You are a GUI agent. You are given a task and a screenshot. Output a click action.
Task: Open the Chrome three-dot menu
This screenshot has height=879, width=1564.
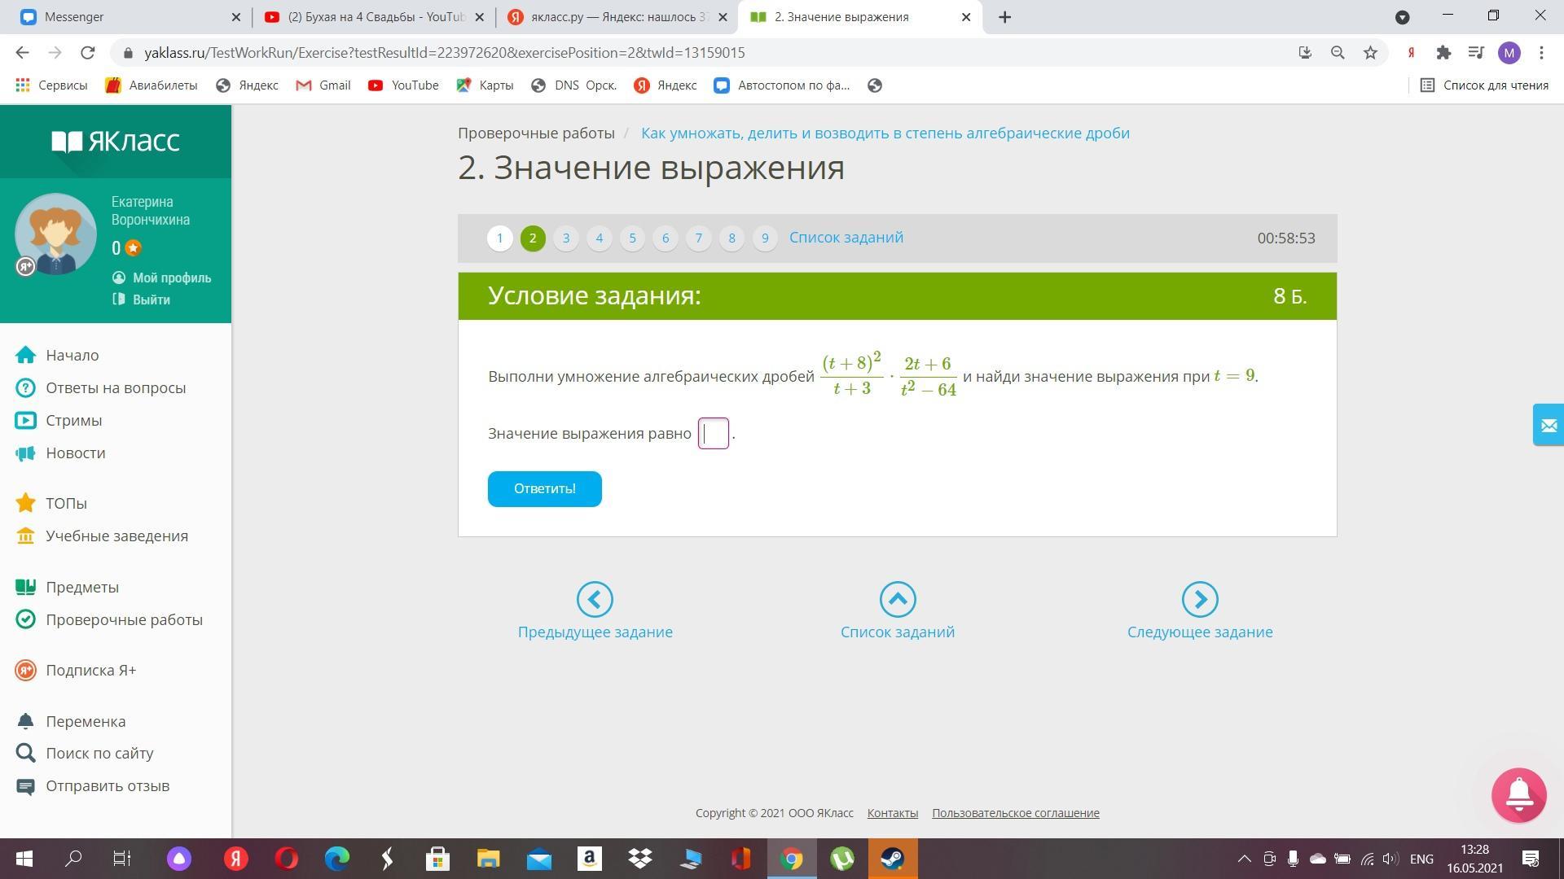tap(1541, 53)
